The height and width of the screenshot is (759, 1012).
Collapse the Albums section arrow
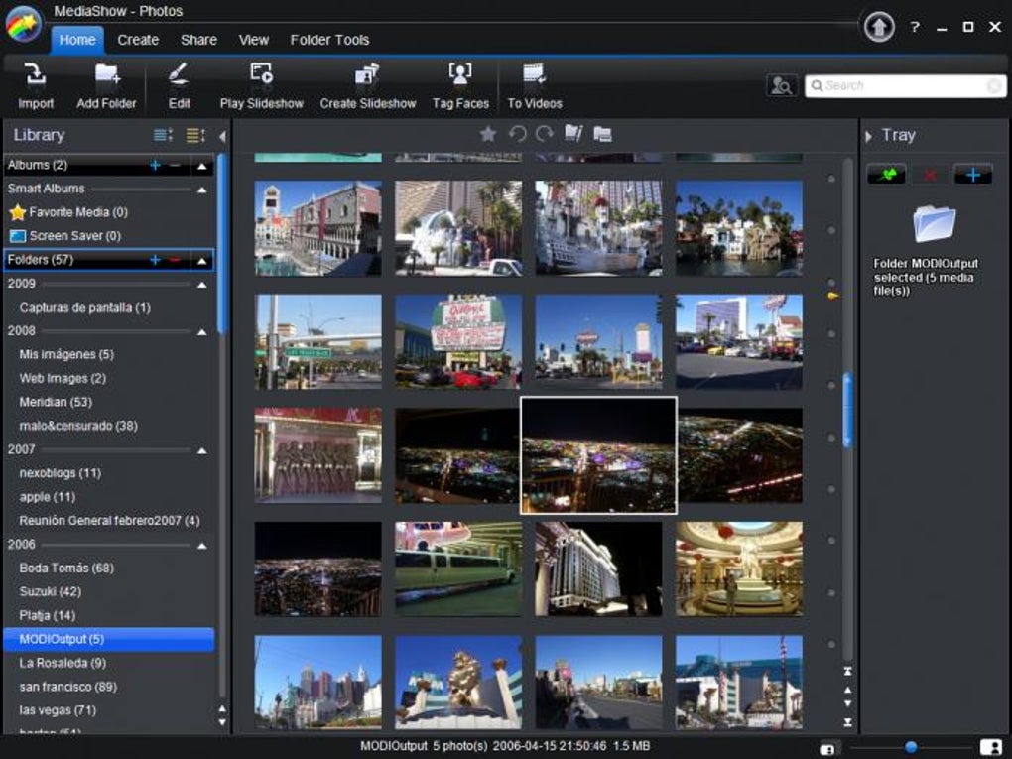[202, 165]
